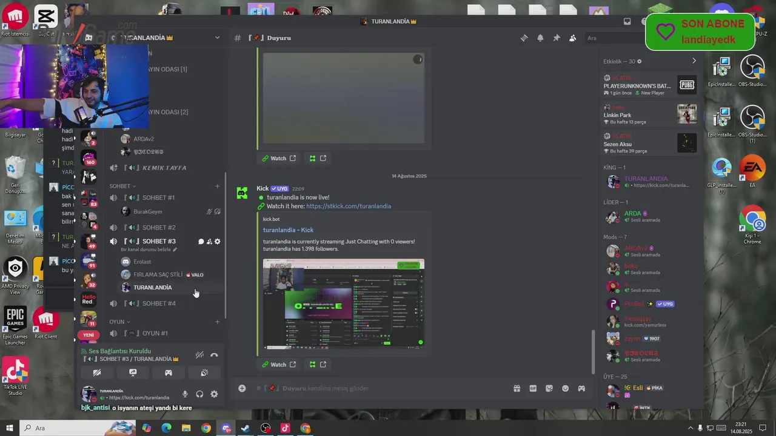Viewport: 776px width, 436px height.
Task: Open sticker picker in message bar
Action: click(549, 388)
